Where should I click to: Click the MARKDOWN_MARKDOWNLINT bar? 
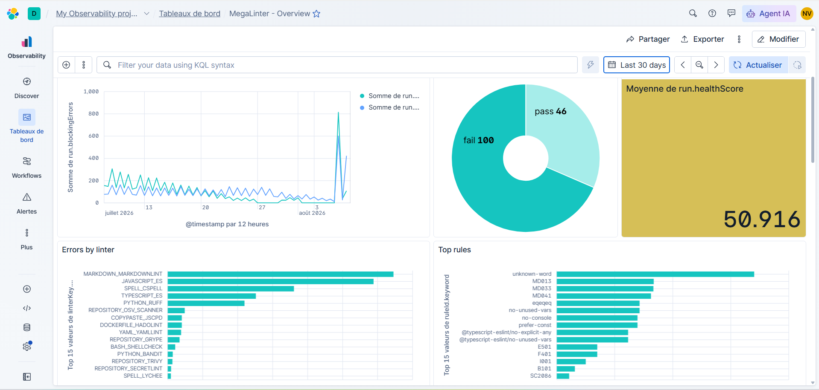coord(281,274)
